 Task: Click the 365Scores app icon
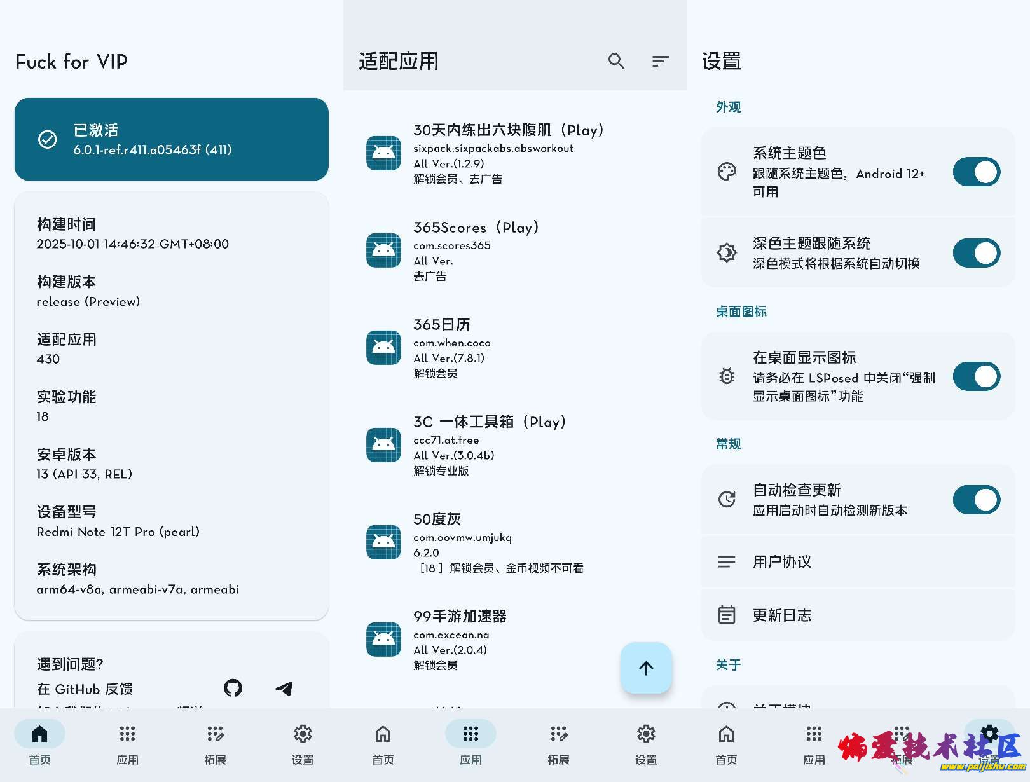pyautogui.click(x=383, y=250)
